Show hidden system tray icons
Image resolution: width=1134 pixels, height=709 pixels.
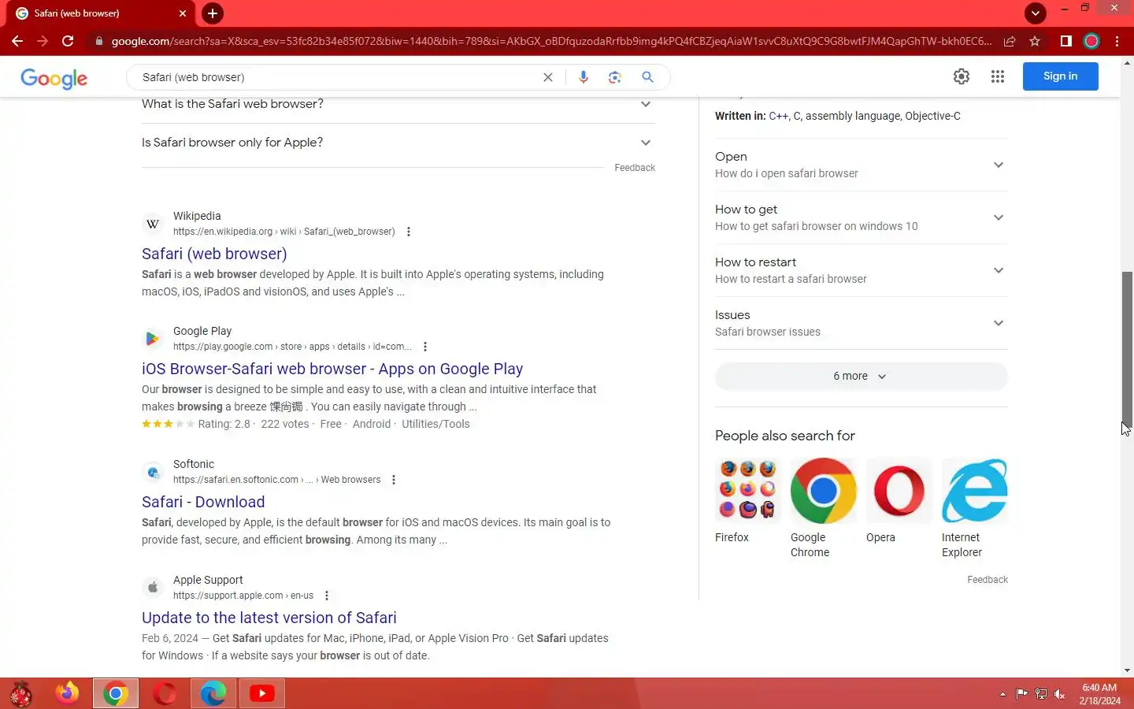(x=1002, y=694)
